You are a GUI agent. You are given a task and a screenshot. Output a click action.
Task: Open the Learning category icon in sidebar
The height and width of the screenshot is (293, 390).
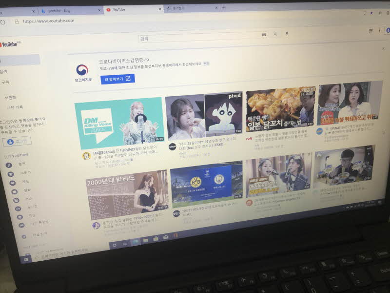(x=19, y=217)
